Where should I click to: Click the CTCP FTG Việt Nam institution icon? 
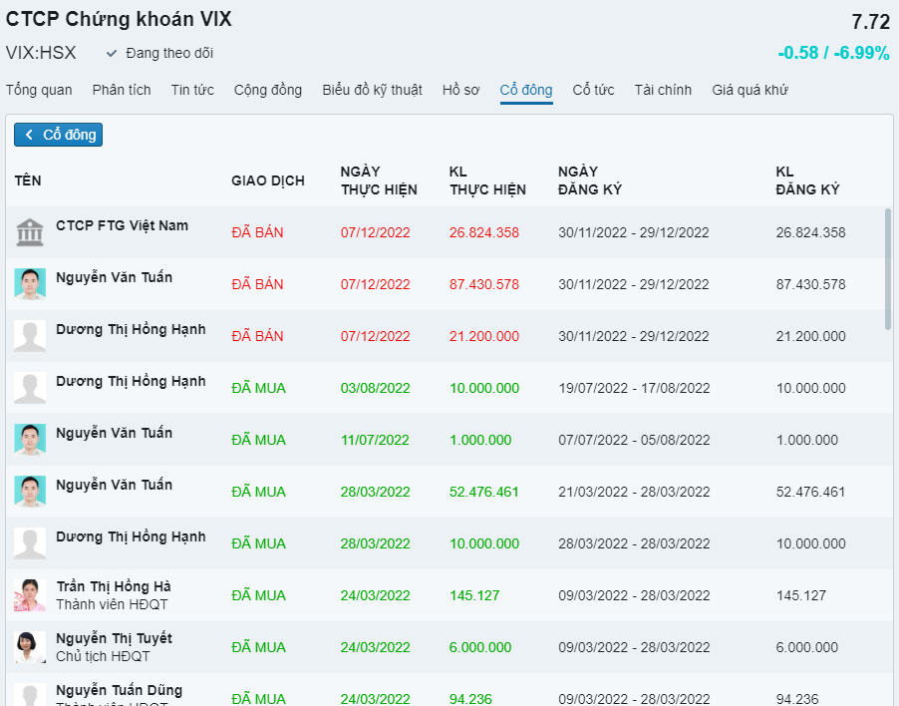pyautogui.click(x=30, y=232)
